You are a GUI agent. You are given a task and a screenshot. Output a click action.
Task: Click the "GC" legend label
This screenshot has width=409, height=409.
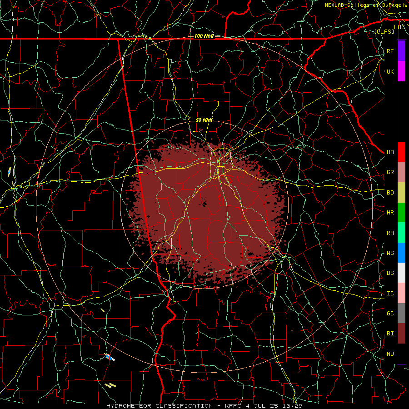(x=390, y=313)
